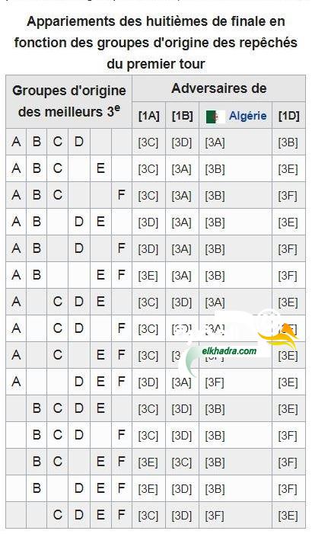Select the [1A] column header
Viewport: 312px width, 534px height.
pyautogui.click(x=148, y=116)
